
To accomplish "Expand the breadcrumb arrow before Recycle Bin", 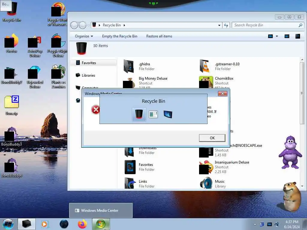I will pyautogui.click(x=100, y=25).
